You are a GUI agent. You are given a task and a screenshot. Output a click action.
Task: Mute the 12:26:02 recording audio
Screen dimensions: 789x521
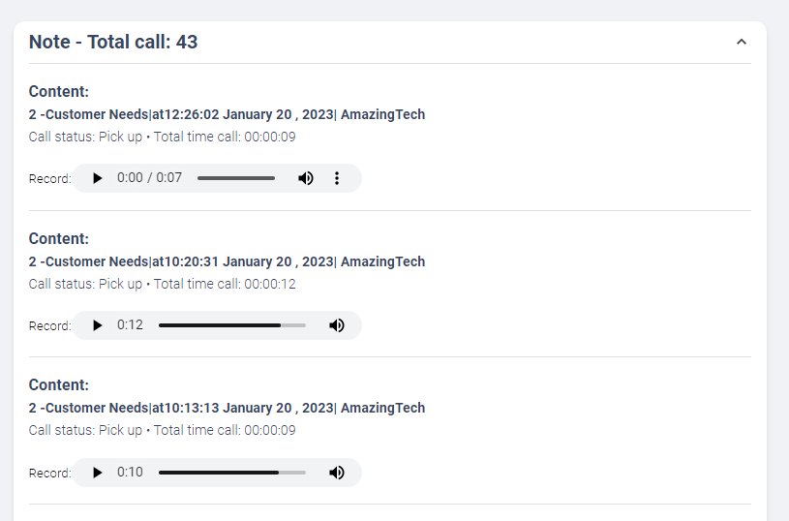coord(306,178)
